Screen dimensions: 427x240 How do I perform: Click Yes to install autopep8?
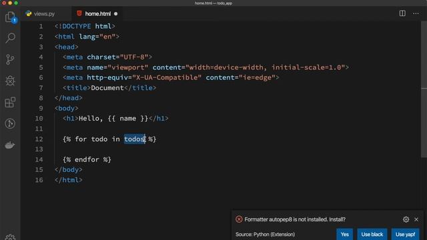344,234
